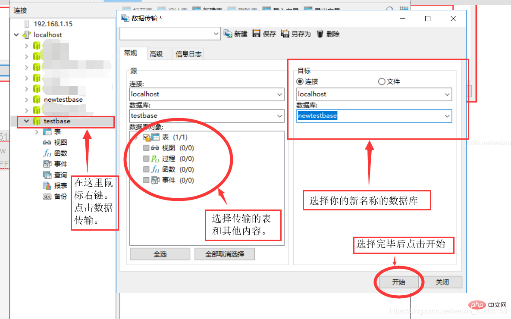Viewport: 511px width, 319px height.
Task: Click the 删除 (Delete) trash icon
Action: click(x=320, y=34)
